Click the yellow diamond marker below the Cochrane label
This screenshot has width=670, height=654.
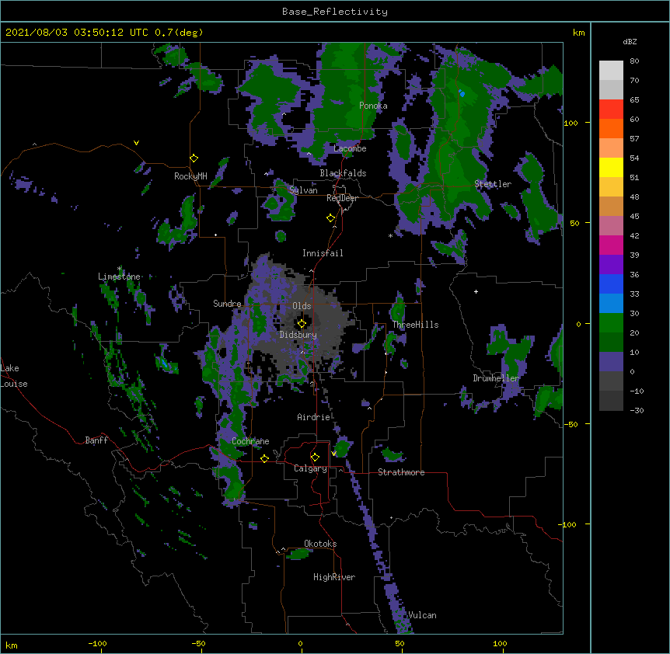(264, 458)
